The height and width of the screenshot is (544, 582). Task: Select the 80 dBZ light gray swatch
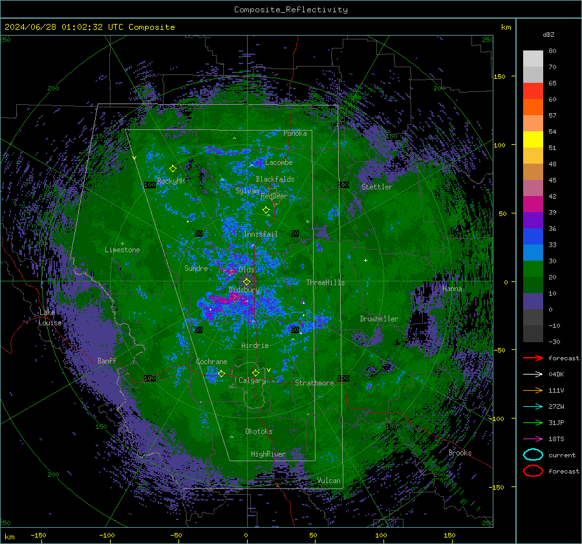533,59
